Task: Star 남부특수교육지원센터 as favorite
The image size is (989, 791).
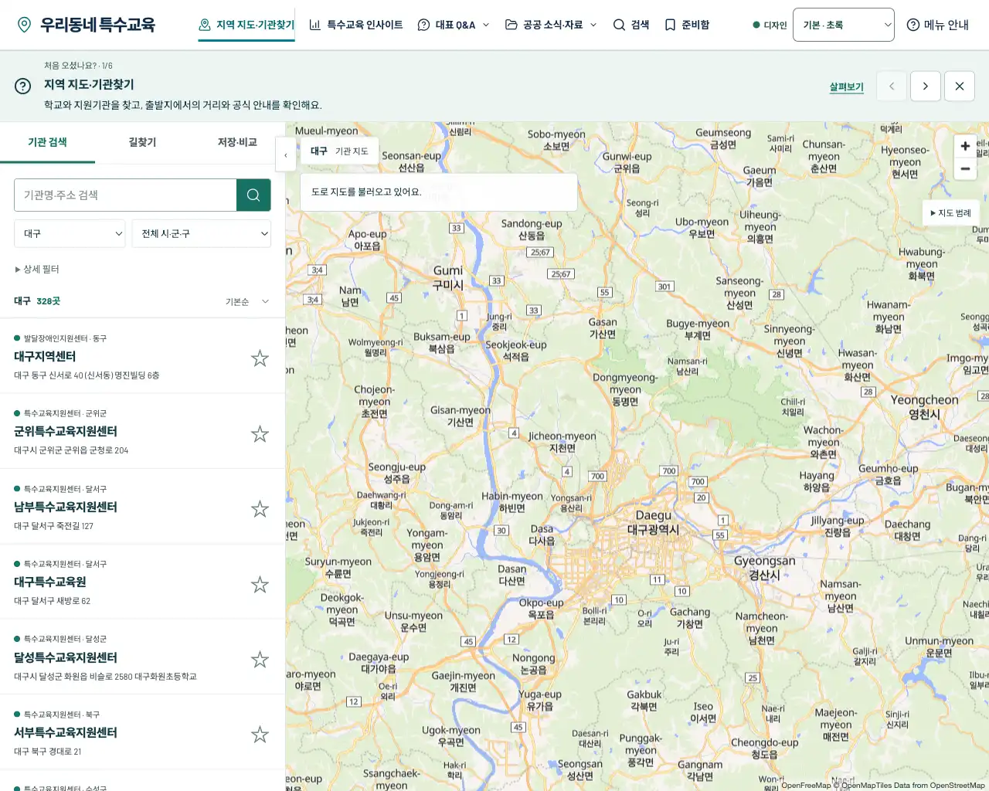Action: [260, 509]
